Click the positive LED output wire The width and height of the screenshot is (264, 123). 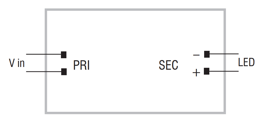click(224, 71)
